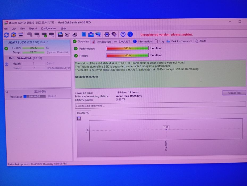Select the Health (%) chart tab
This screenshot has width=247, height=186.
click(83, 113)
